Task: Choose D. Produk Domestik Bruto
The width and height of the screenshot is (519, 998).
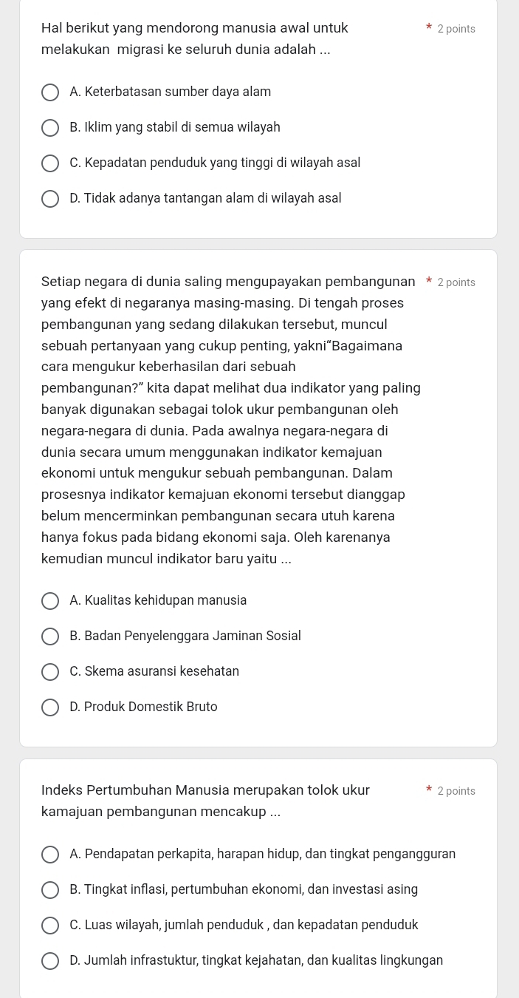Action: (50, 707)
